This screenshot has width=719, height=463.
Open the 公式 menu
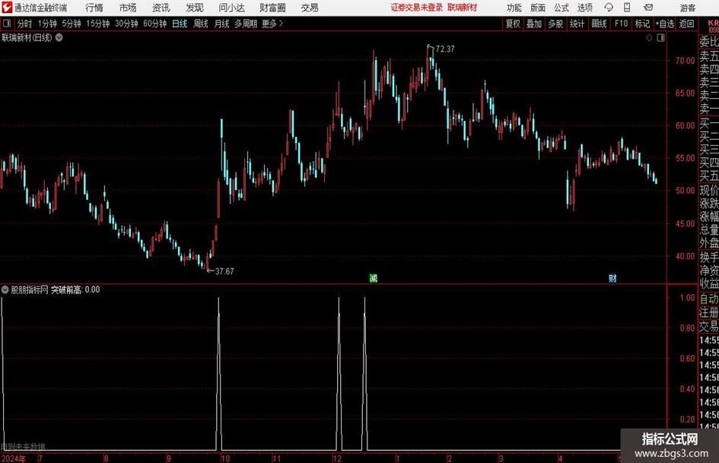tap(561, 8)
